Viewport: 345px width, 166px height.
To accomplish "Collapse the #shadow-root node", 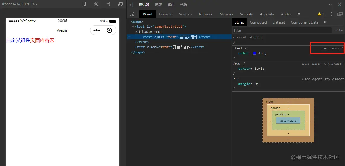I will tap(136, 32).
